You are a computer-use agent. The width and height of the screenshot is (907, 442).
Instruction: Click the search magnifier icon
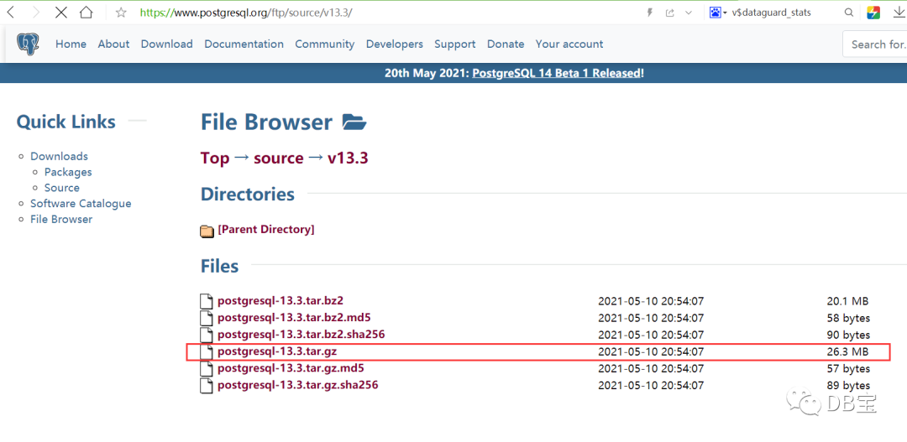pos(848,12)
